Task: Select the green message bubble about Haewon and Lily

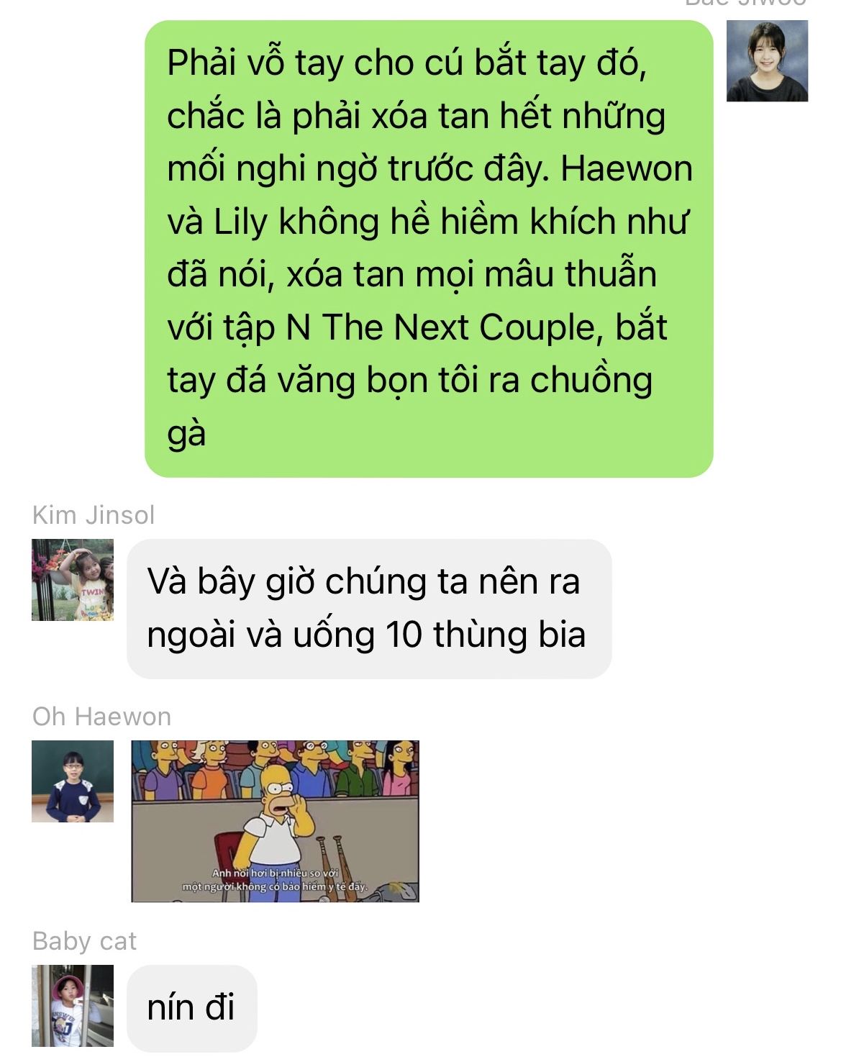Action: [429, 249]
